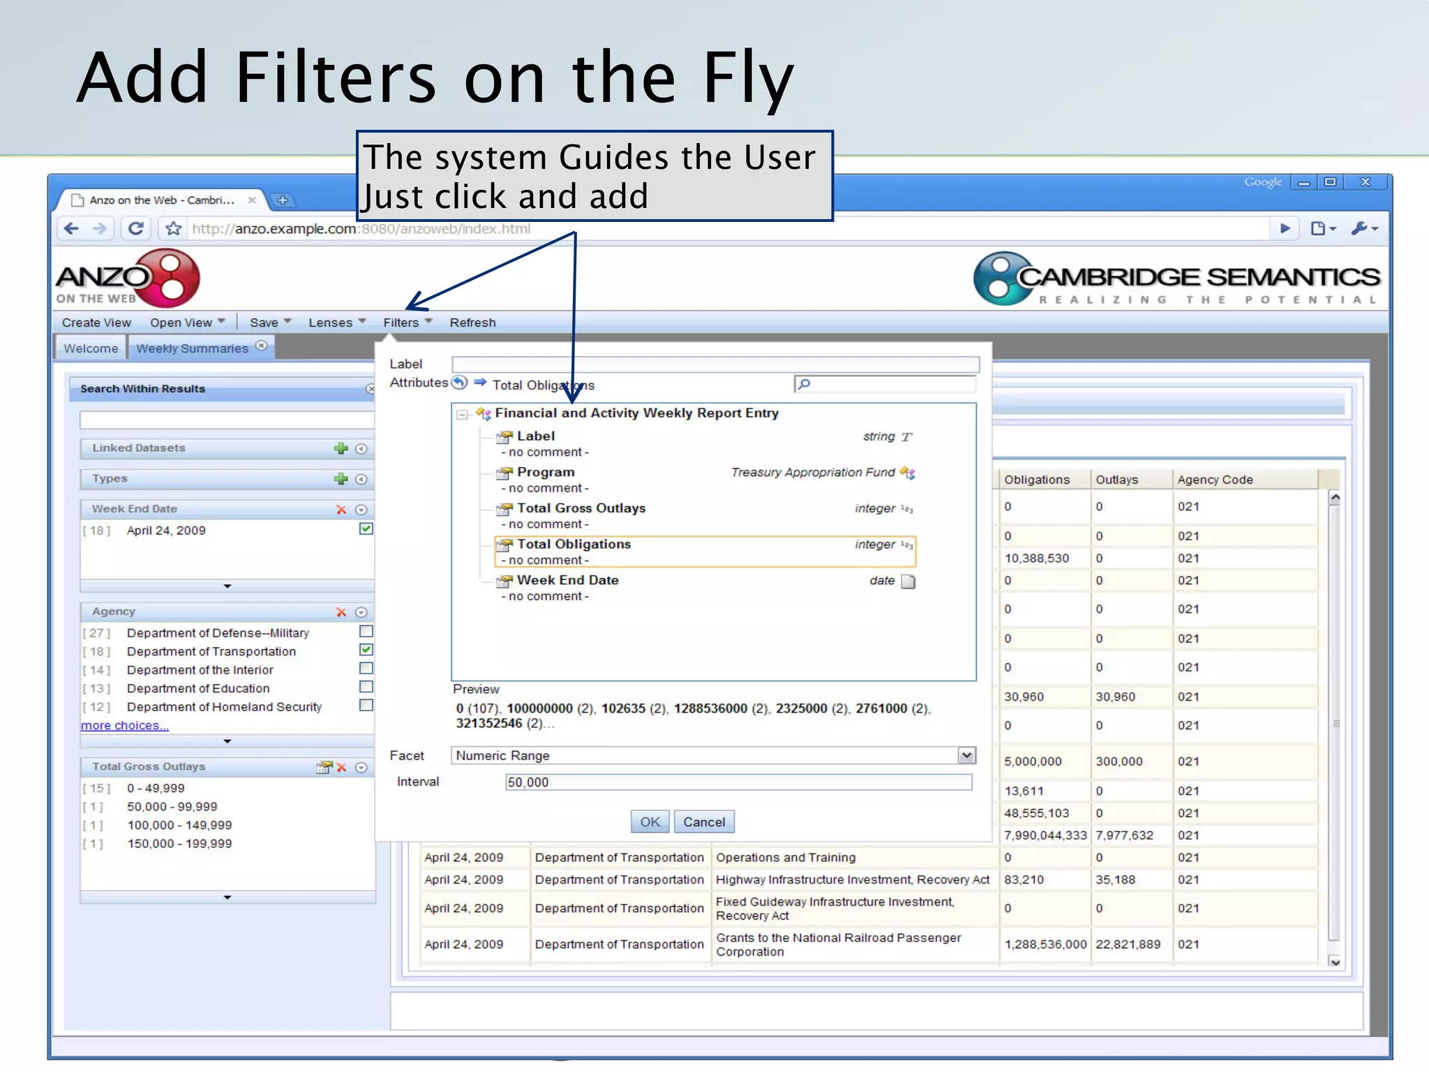
Task: Click green plus icon on Types panel
Action: click(341, 479)
